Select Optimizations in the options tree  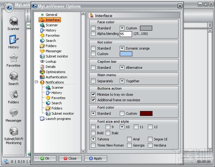pos(55,72)
